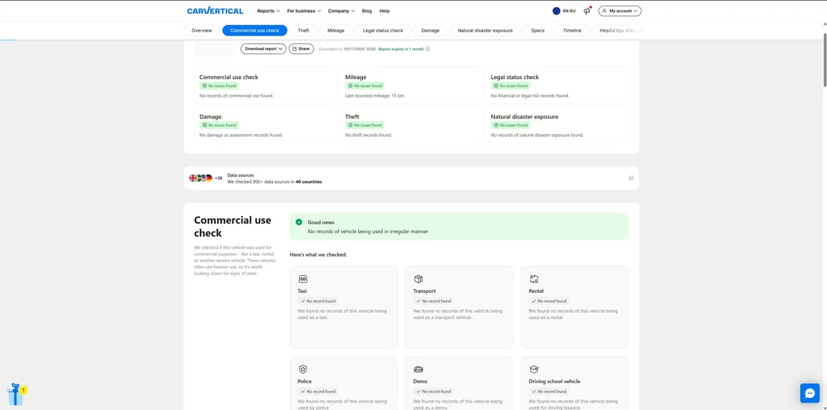Click the Share button

(301, 49)
